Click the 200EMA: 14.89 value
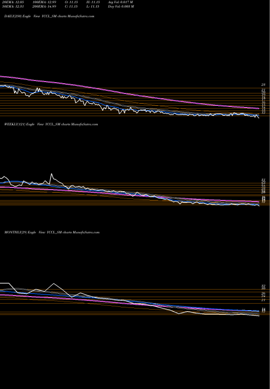Image resolution: width=270 pixels, height=389 pixels. pos(45,6)
